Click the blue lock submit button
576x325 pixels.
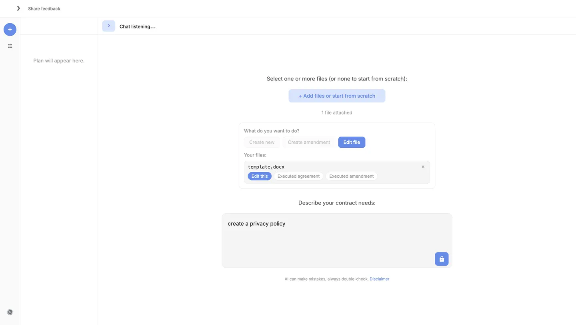point(442,259)
